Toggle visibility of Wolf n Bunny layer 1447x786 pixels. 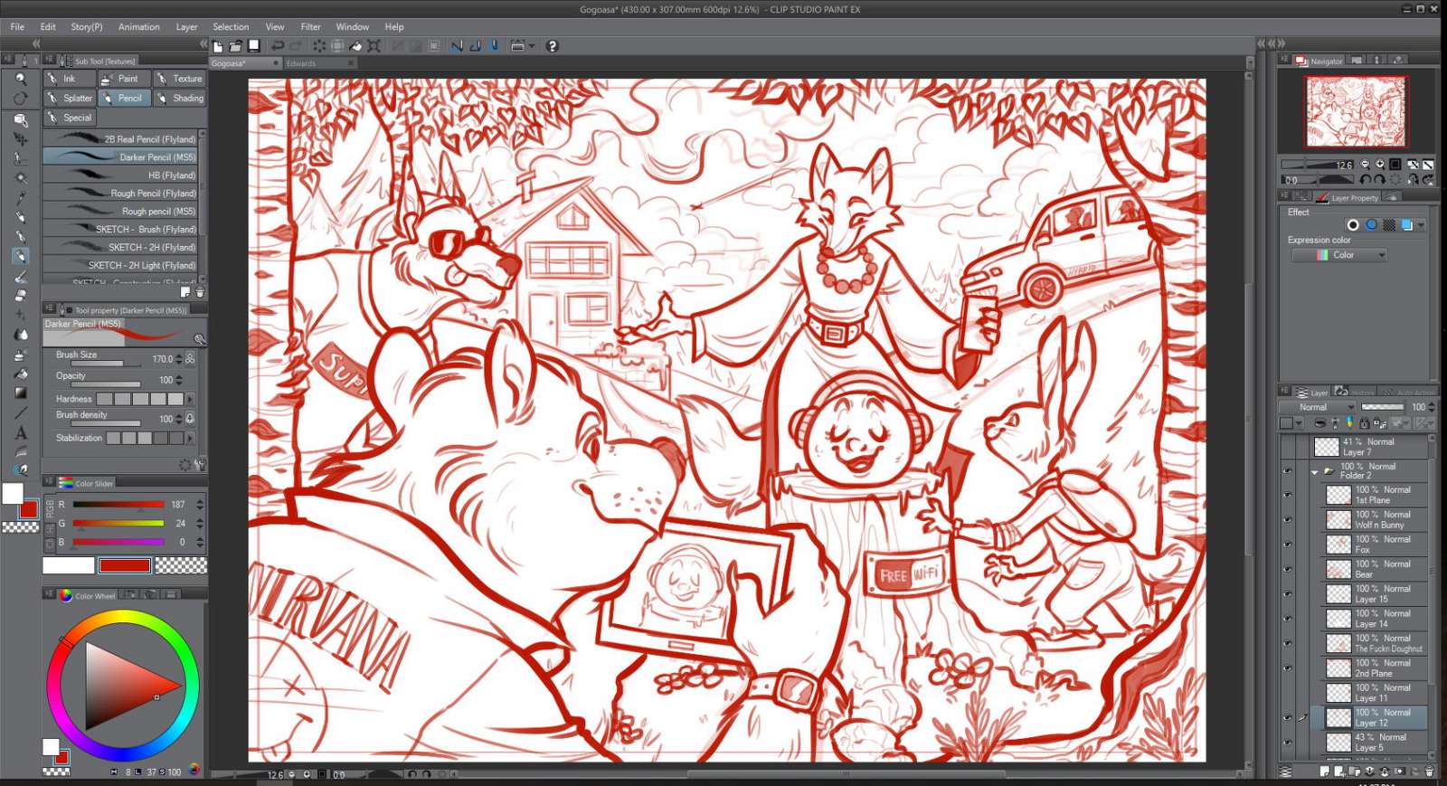(x=1288, y=520)
